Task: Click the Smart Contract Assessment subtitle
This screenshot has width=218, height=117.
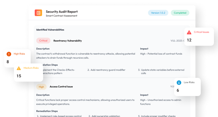Action: (x=61, y=16)
